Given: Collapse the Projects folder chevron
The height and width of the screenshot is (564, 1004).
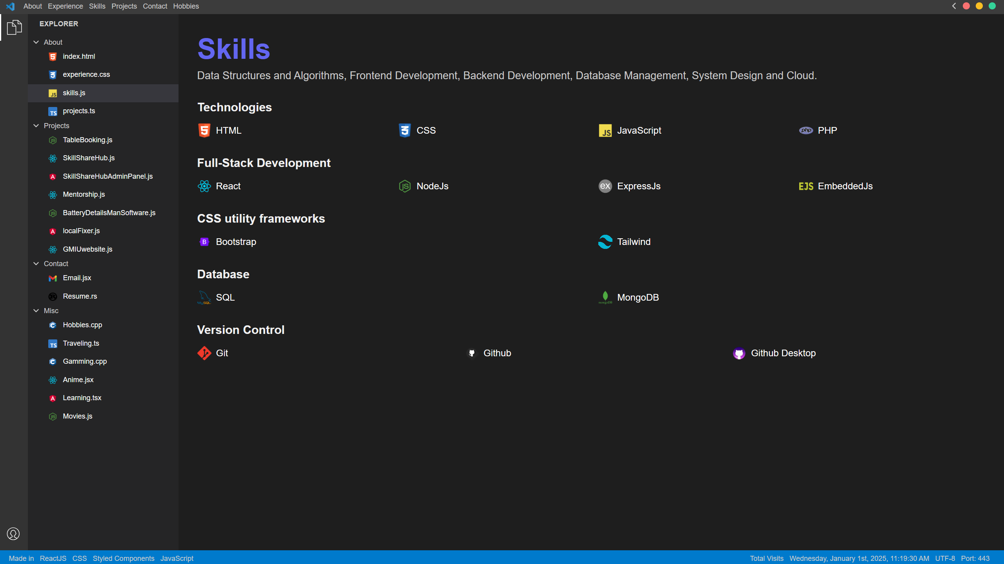Looking at the screenshot, I should (36, 125).
